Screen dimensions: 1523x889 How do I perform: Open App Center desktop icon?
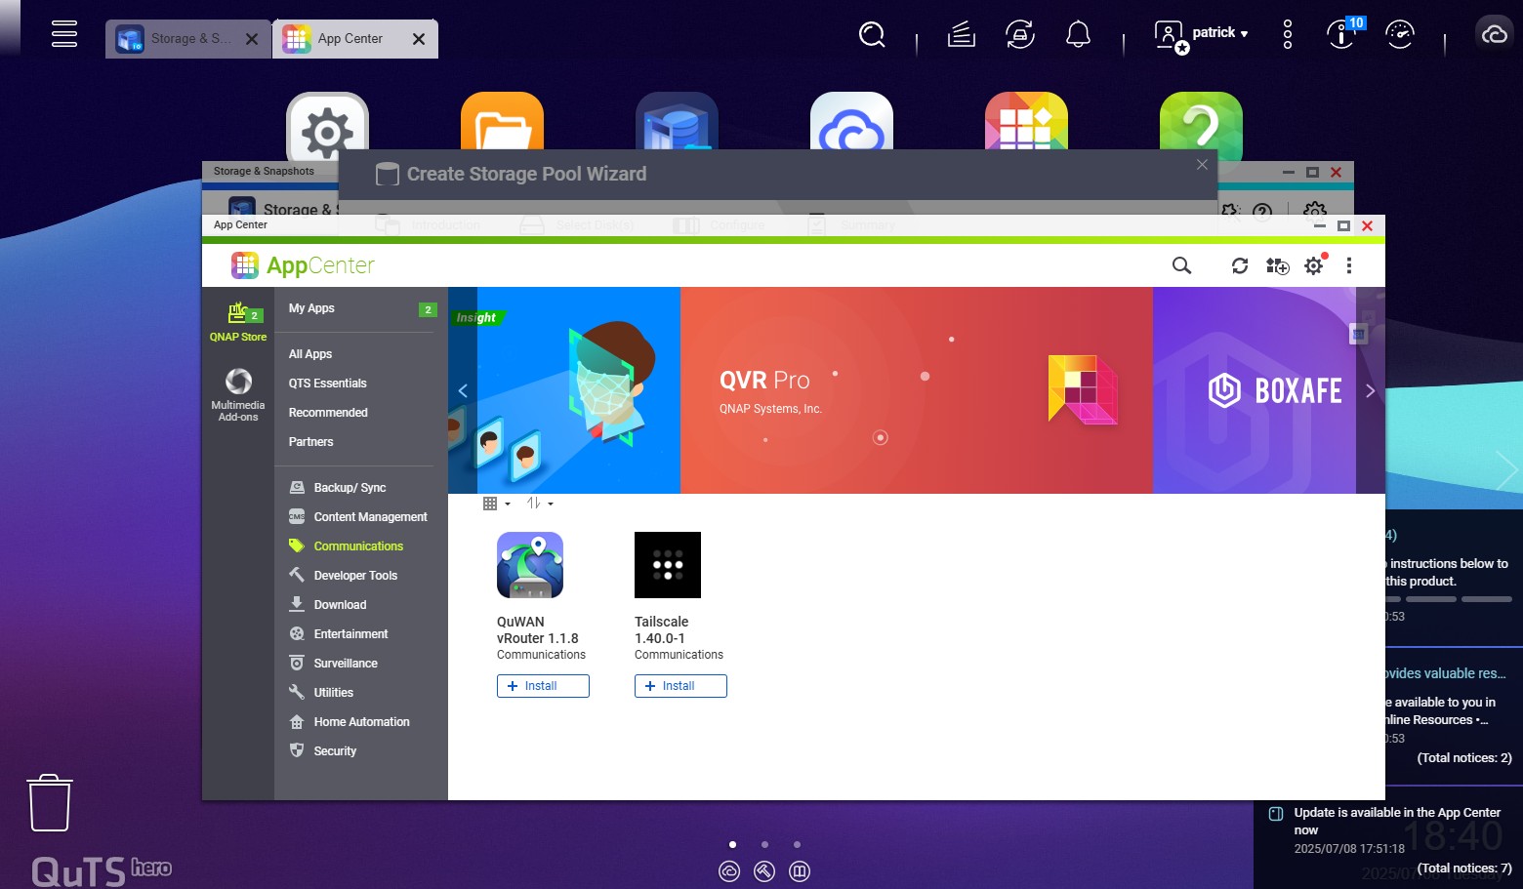coord(1026,121)
